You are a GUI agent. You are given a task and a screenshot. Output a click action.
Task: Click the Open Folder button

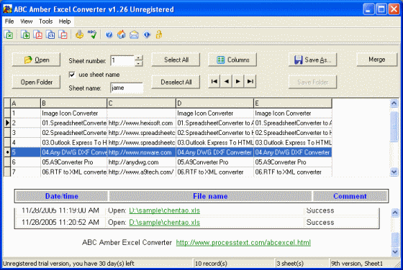point(36,82)
